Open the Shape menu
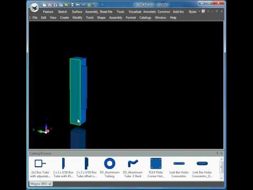Screen dimensions: 253x190 [x=101, y=17]
